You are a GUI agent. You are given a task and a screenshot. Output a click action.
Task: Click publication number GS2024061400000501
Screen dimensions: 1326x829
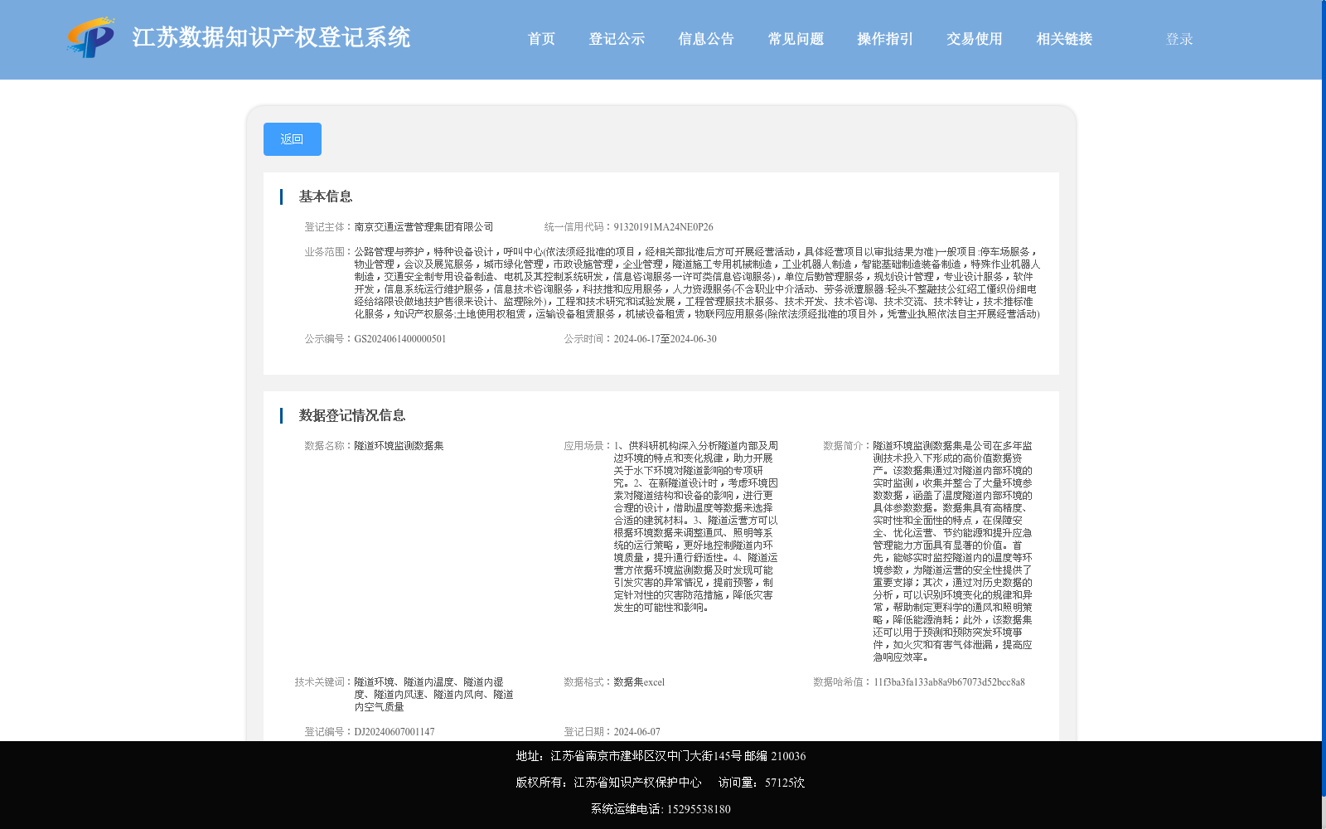coord(400,339)
